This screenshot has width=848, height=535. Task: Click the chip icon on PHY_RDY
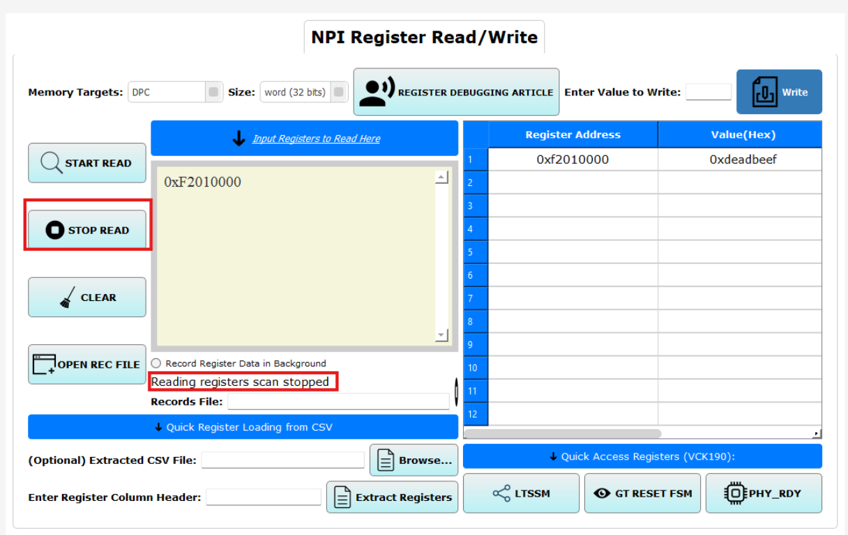point(736,493)
